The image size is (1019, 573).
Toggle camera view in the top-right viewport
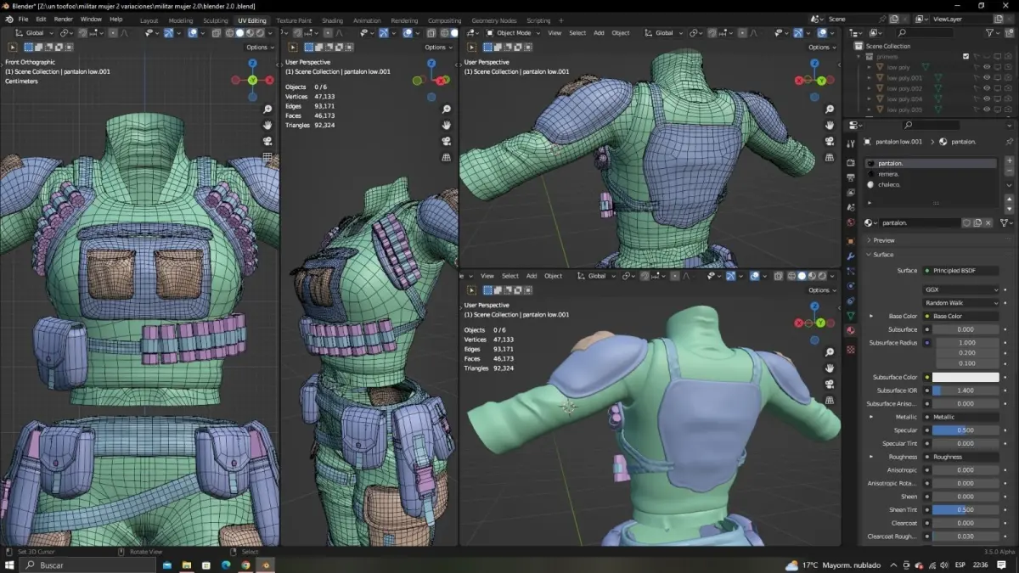coord(830,141)
